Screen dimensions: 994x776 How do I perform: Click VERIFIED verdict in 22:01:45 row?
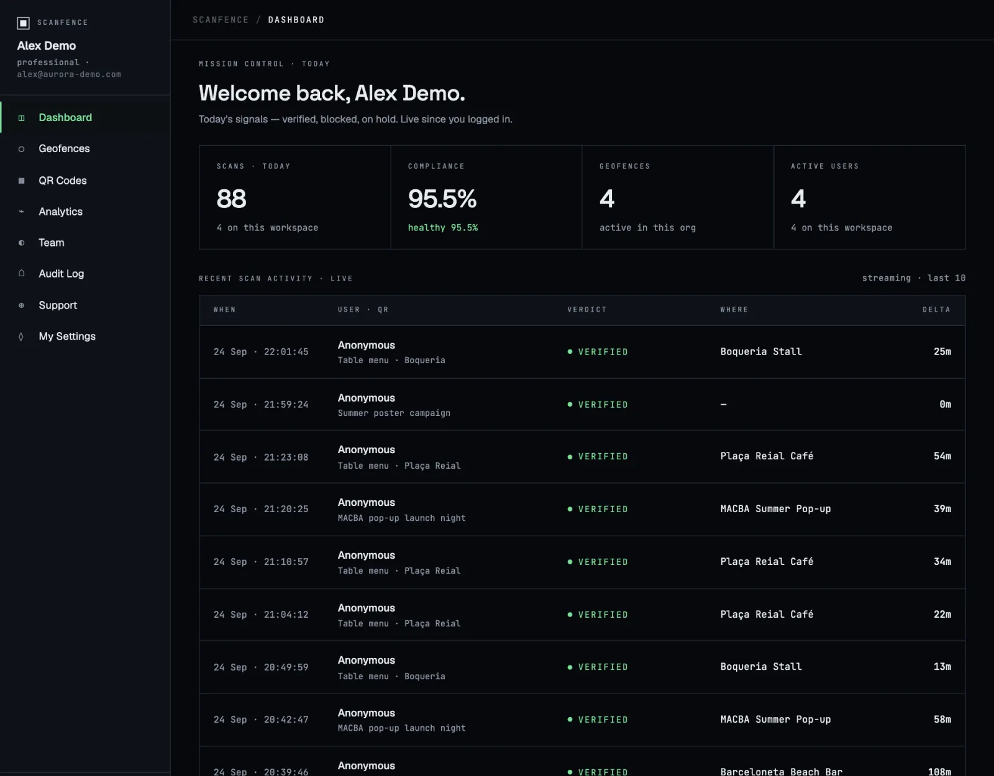(598, 352)
